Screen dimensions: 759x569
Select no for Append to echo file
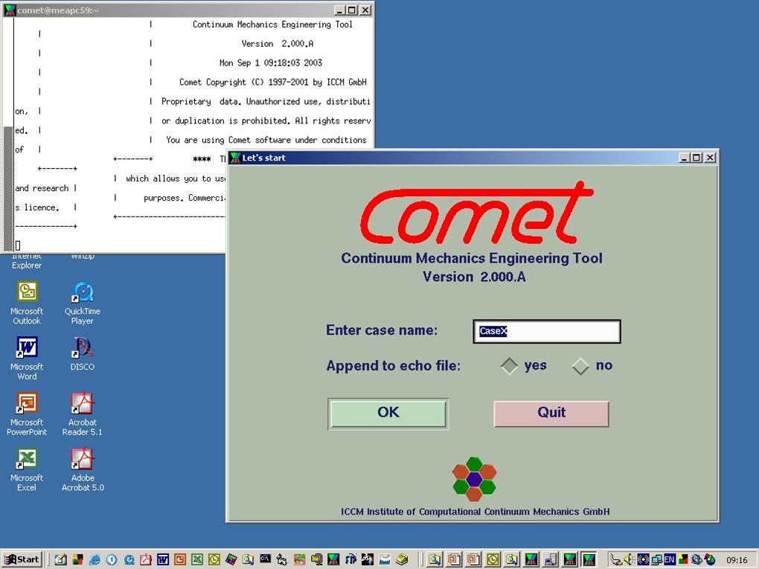coord(580,366)
